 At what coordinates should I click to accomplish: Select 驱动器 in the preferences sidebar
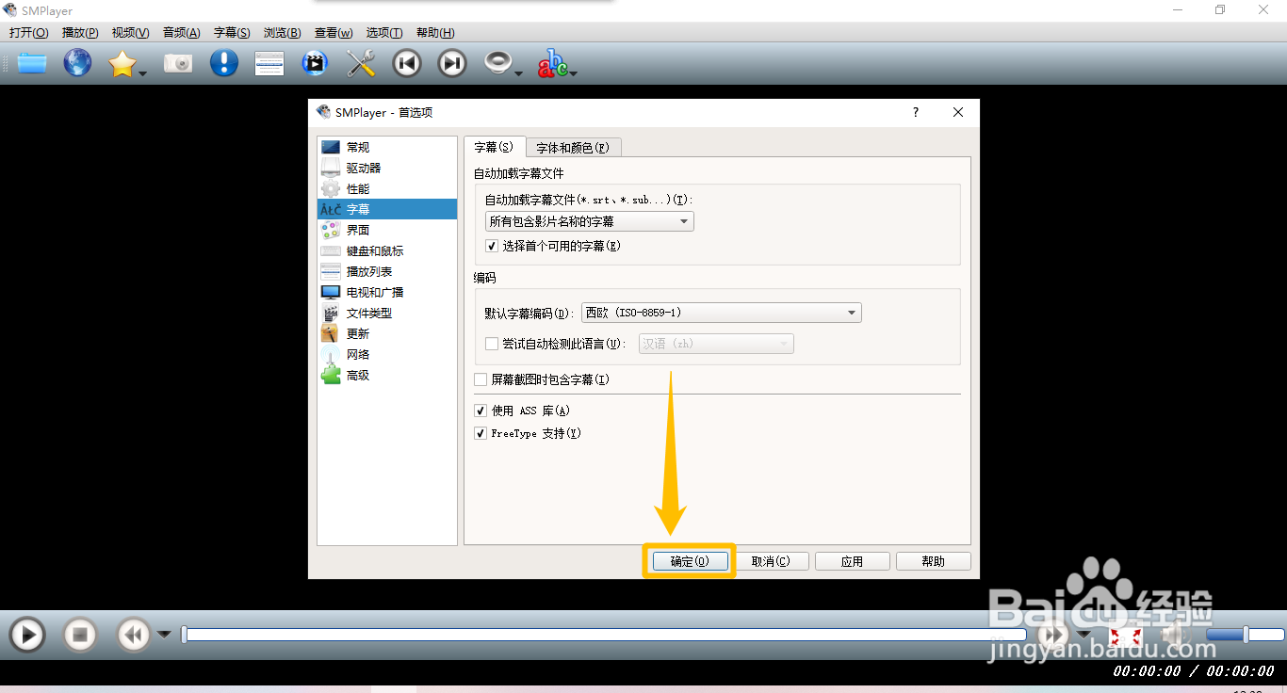point(387,168)
